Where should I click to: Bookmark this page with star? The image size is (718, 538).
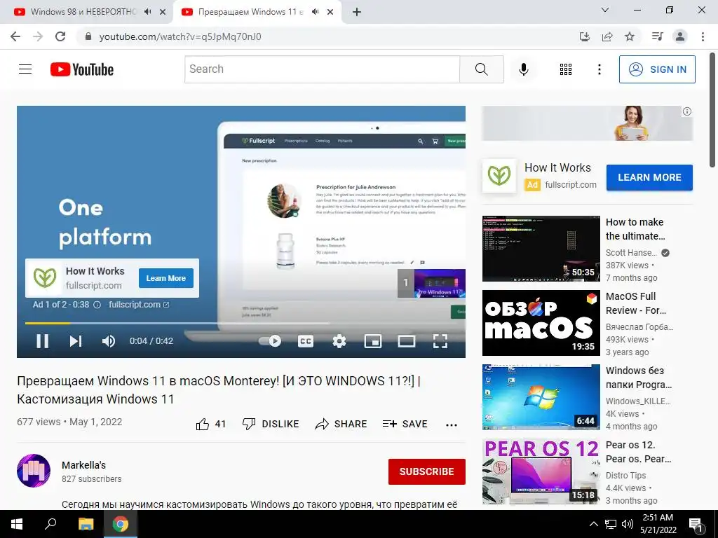[630, 36]
